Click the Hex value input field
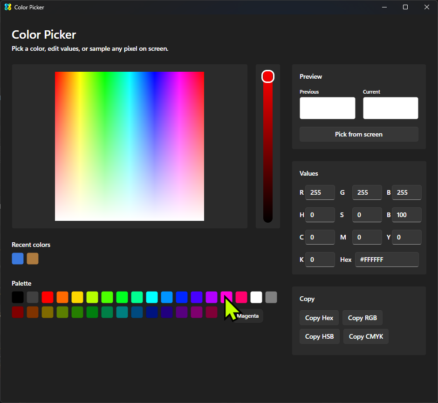Image resolution: width=438 pixels, height=403 pixels. (387, 260)
